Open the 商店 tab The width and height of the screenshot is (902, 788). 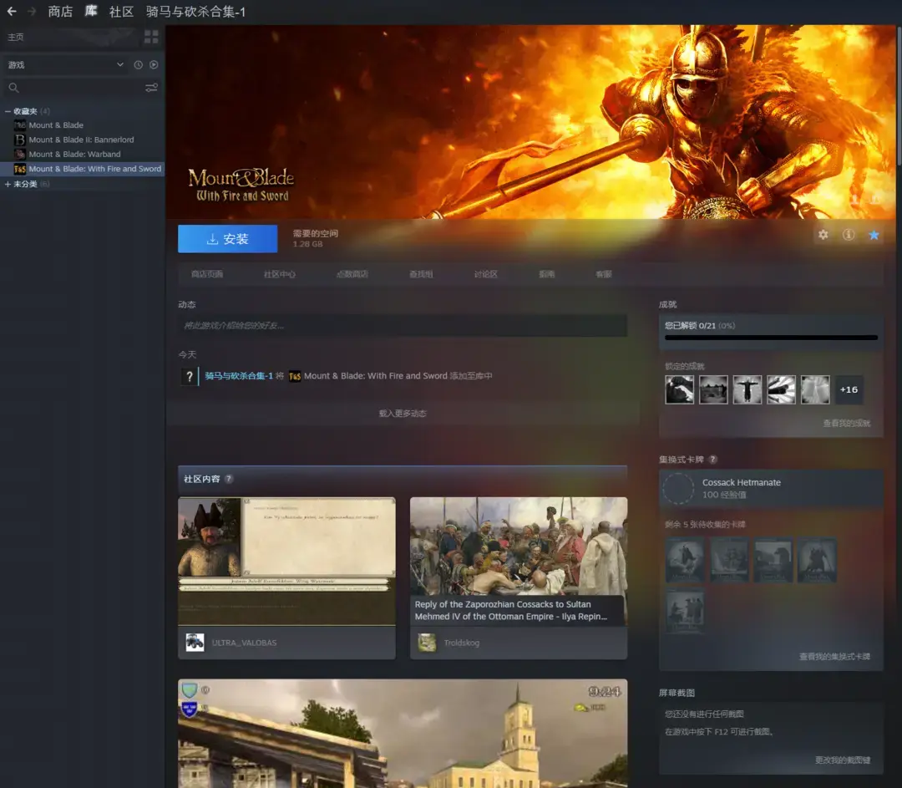pos(60,12)
